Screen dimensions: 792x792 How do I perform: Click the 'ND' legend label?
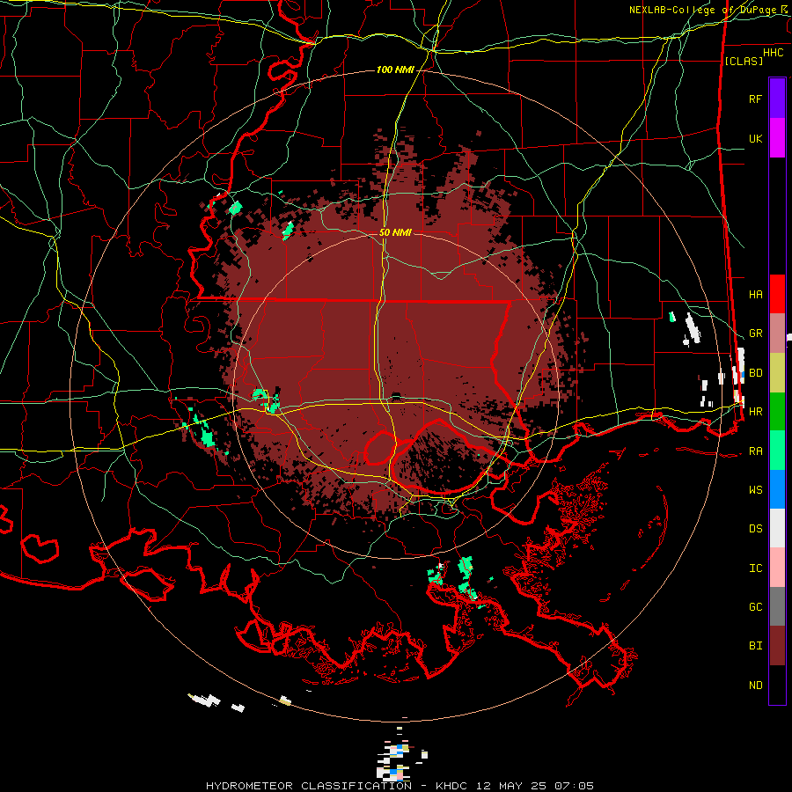(755, 686)
